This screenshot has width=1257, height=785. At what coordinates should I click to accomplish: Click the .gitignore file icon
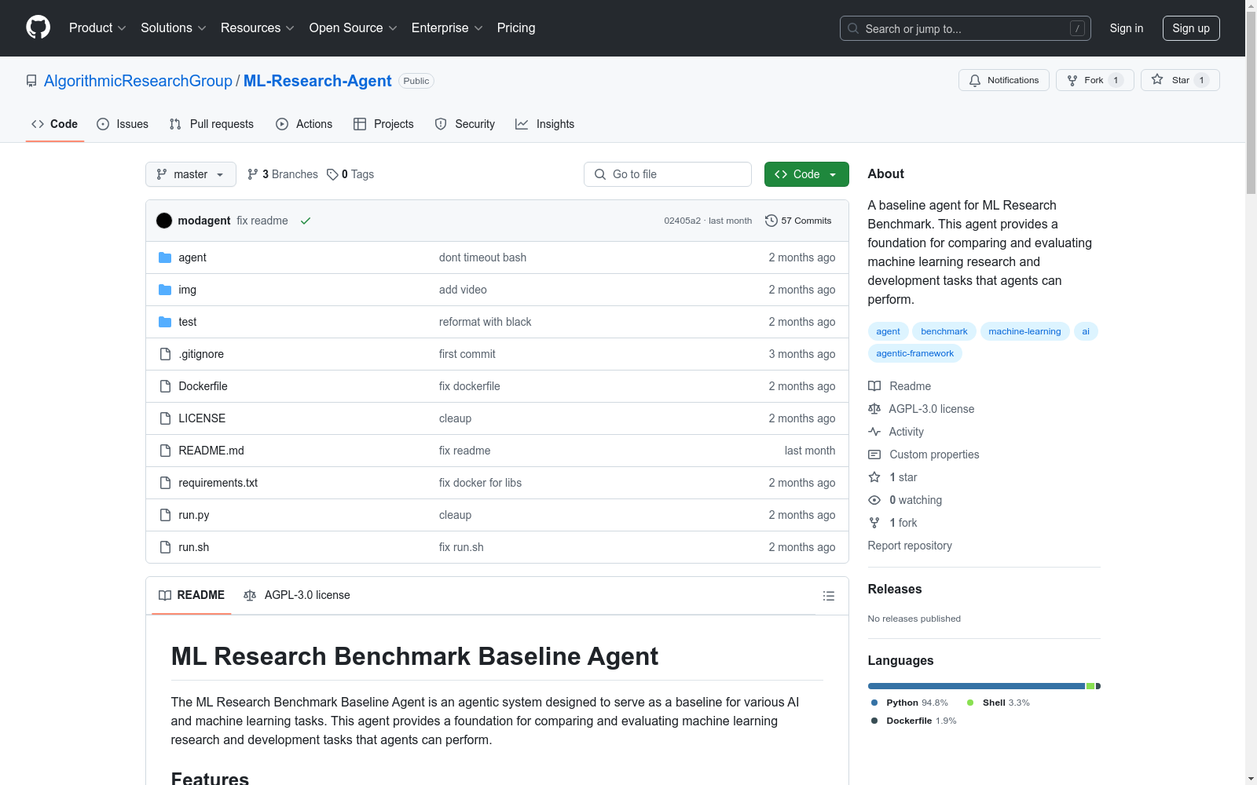(x=165, y=354)
